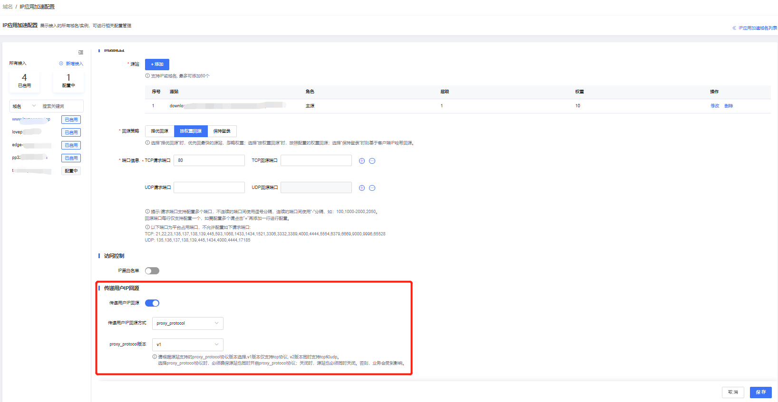Select the edge- domain entry in list
The image size is (778, 402).
31,145
